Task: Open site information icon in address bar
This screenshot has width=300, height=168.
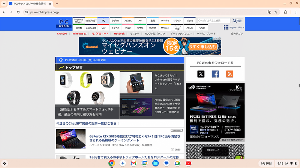Action: pos(26,12)
